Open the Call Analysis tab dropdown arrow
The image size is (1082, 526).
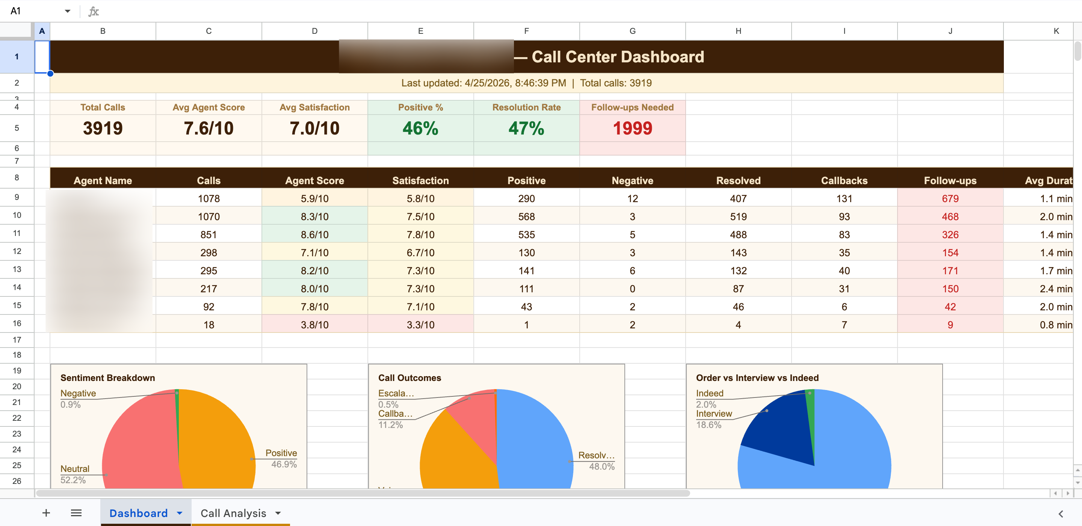coord(278,513)
